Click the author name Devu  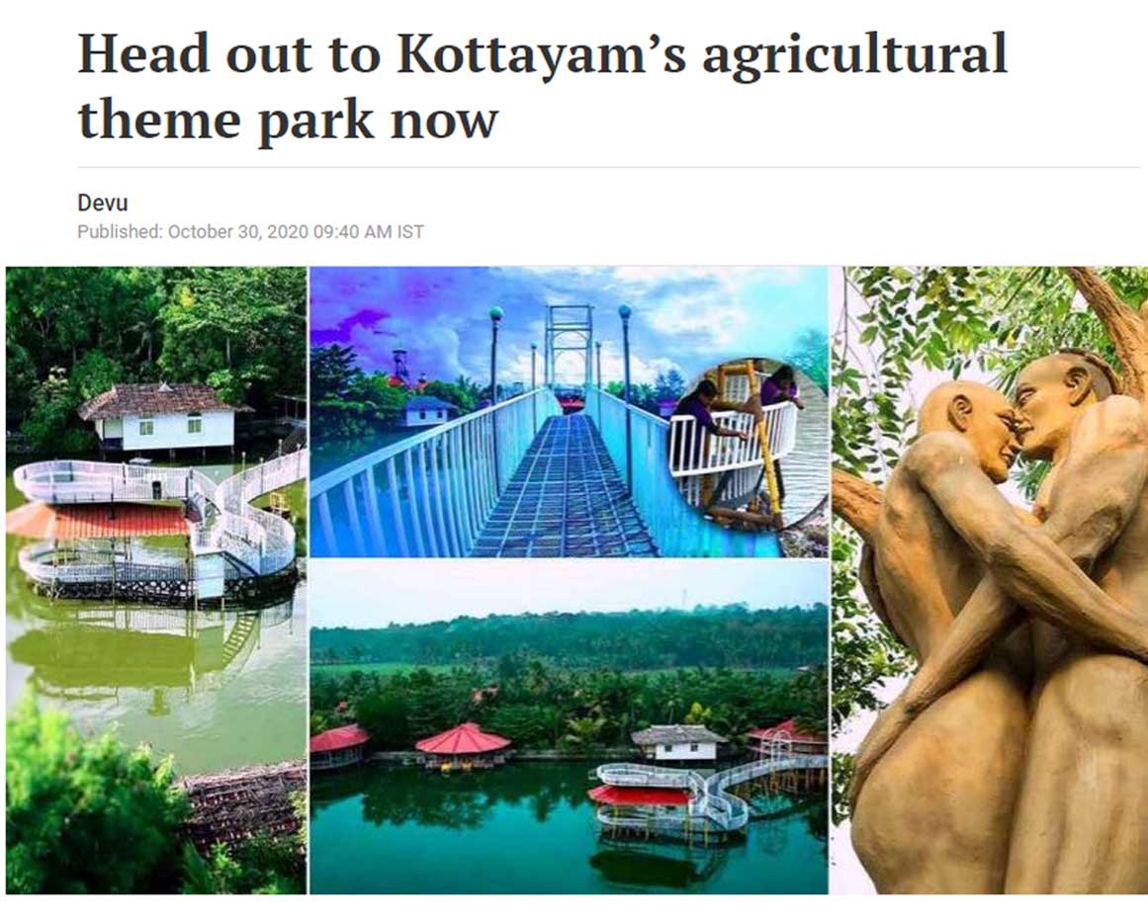click(103, 203)
